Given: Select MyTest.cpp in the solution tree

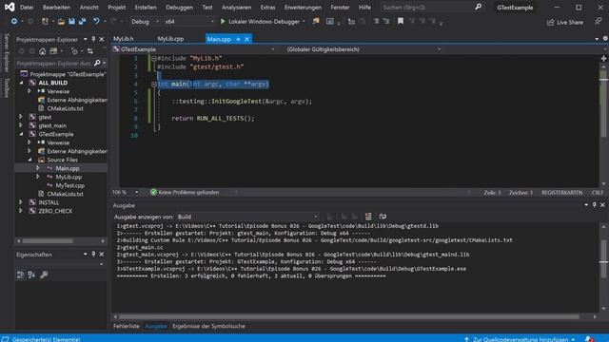Looking at the screenshot, I should coord(69,185).
